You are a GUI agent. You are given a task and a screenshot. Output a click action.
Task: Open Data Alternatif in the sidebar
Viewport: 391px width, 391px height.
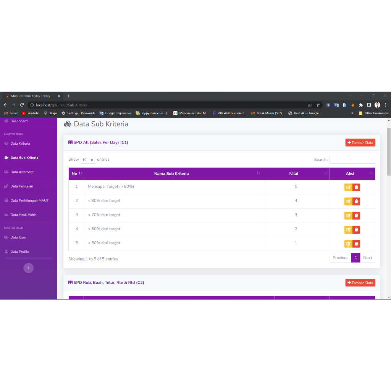[19, 172]
